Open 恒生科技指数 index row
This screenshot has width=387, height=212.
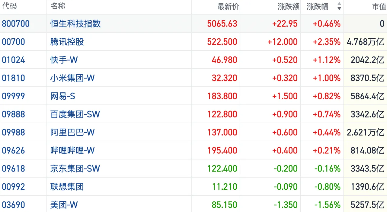coord(75,24)
